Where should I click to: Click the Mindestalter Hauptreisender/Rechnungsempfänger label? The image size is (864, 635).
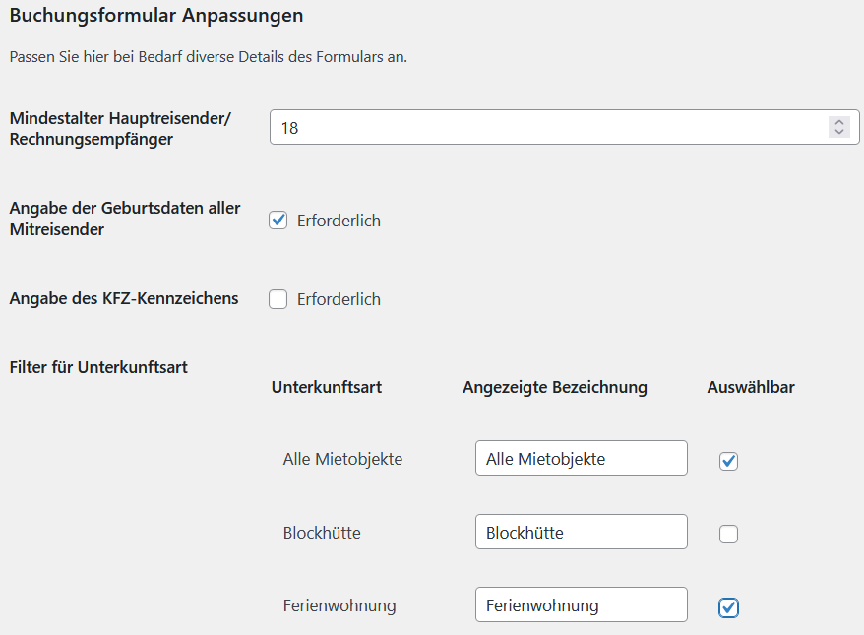119,128
